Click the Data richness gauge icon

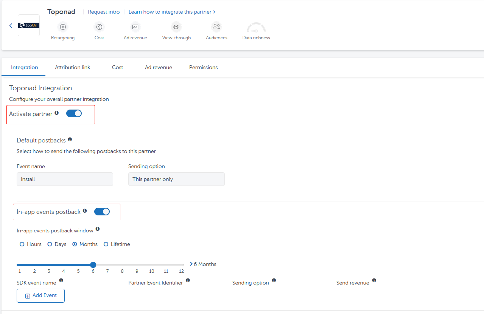click(256, 27)
